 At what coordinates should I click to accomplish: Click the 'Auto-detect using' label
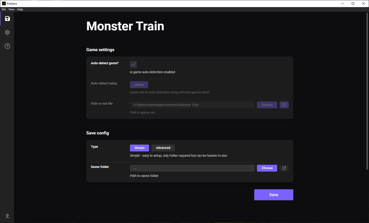click(x=104, y=83)
